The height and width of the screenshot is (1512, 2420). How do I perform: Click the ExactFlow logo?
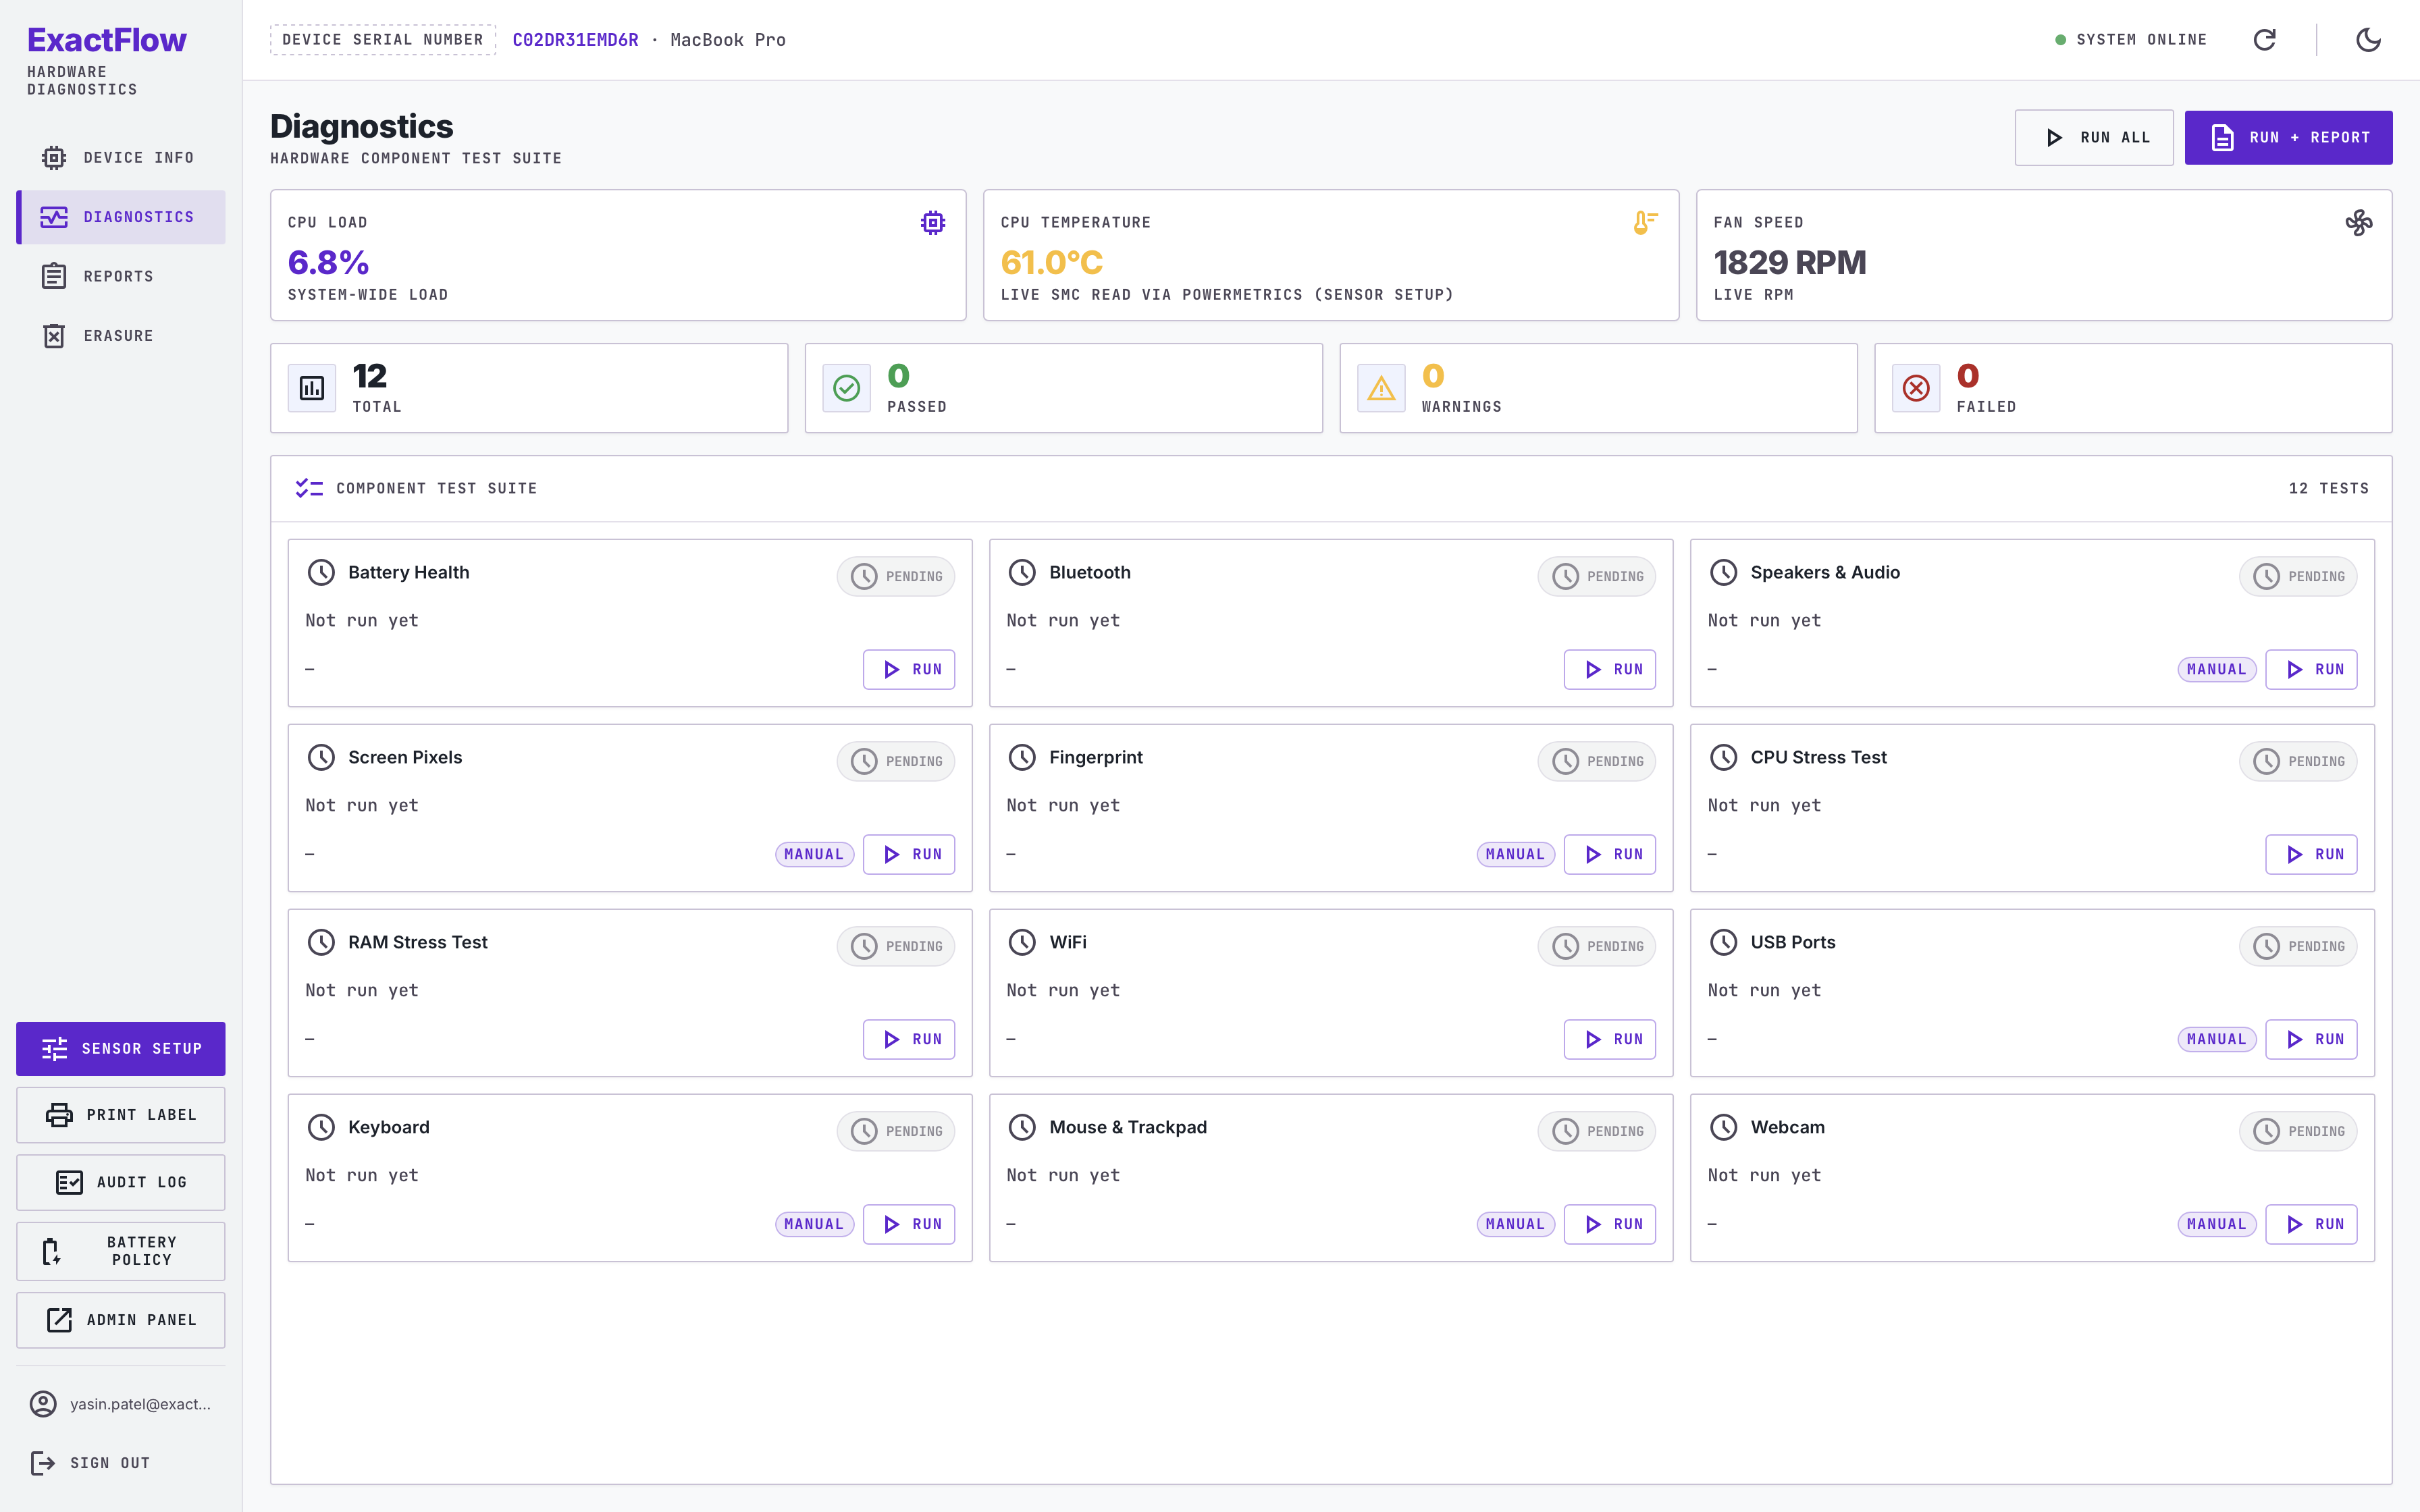point(107,40)
